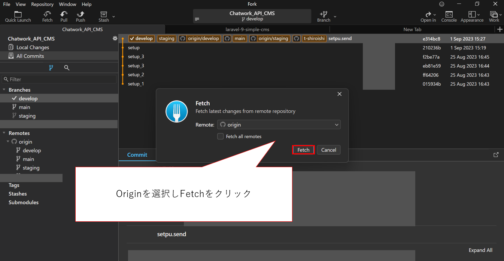Open the Branch dropdown arrow
Image resolution: width=504 pixels, height=261 pixels.
click(335, 16)
